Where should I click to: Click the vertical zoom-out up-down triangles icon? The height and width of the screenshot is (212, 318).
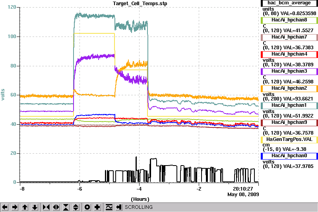(x=76, y=207)
